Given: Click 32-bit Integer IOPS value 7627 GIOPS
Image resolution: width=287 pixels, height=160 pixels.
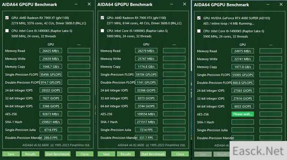Looking at the screenshot, I should (51, 98).
